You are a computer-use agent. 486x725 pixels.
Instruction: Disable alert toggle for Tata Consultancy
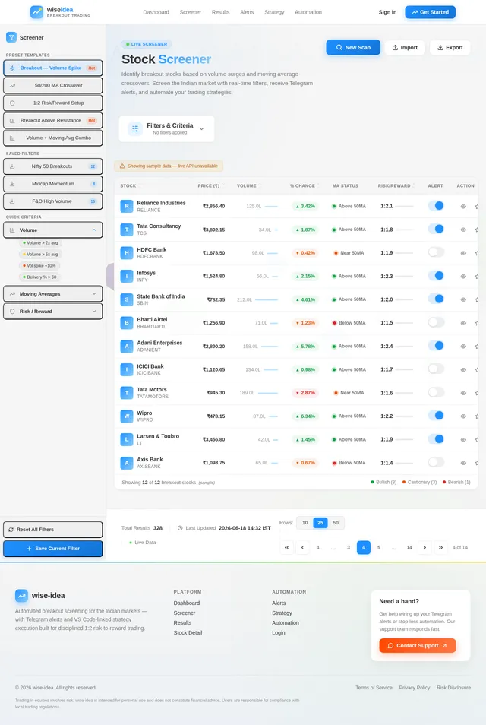click(436, 229)
